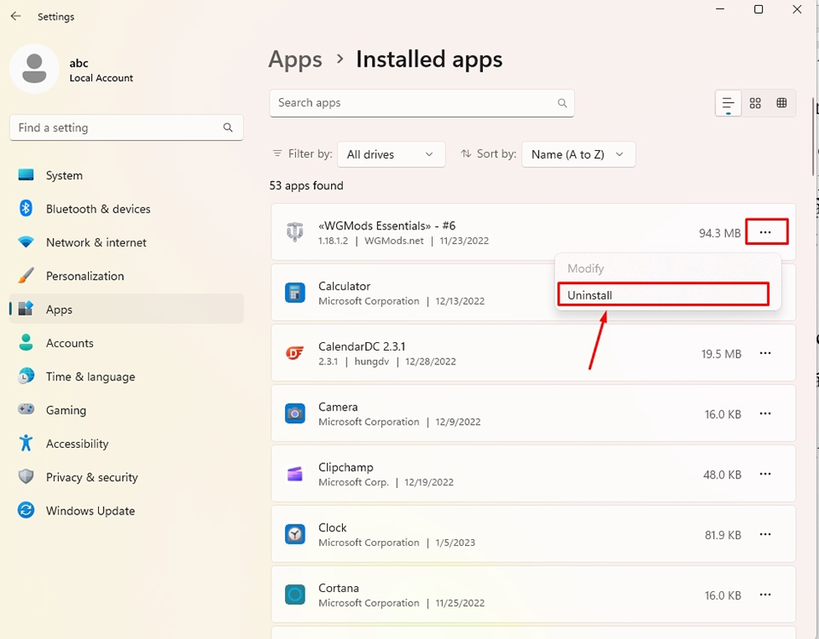Click the WGMods Essentials app icon
819x639 pixels.
(295, 232)
